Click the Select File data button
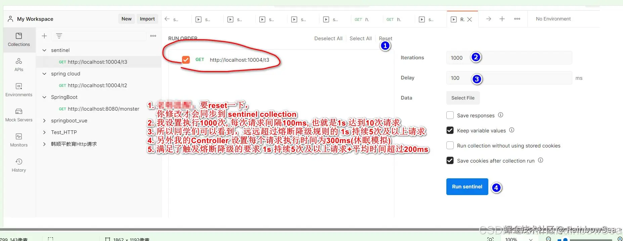This screenshot has height=241, width=623. point(463,98)
